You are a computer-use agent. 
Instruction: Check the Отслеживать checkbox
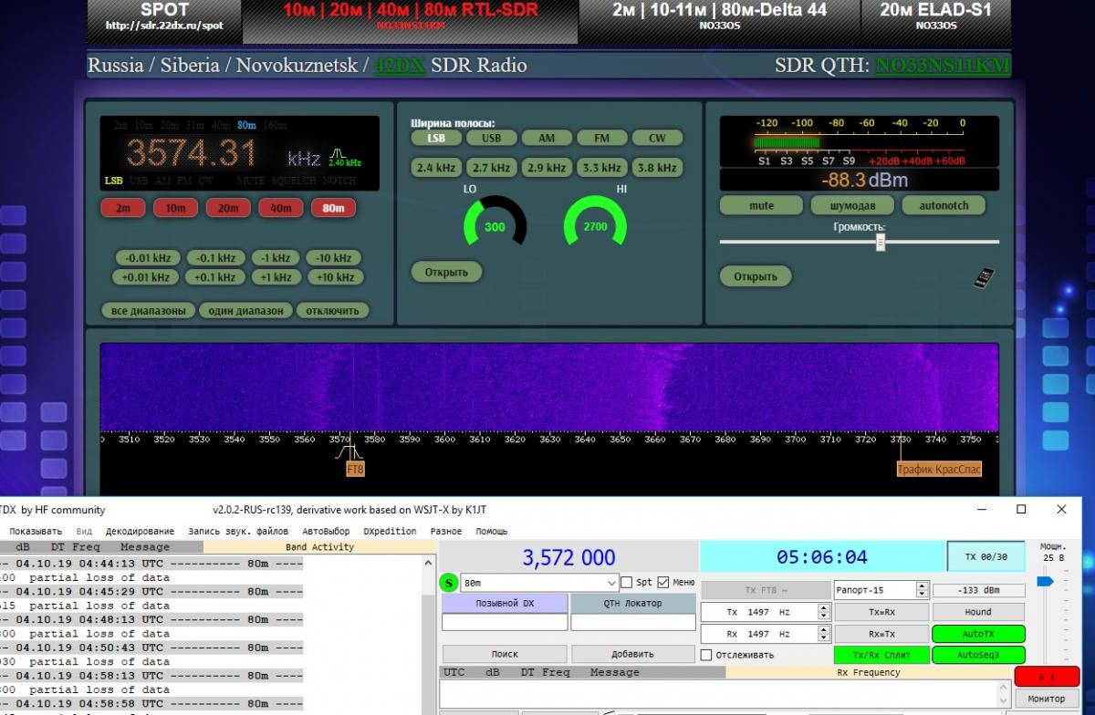pos(706,655)
